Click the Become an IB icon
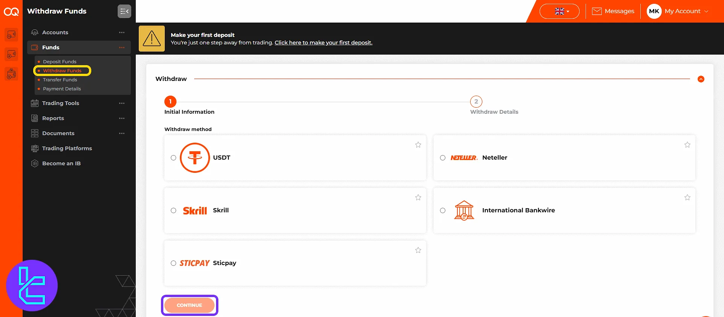724x317 pixels. click(35, 163)
